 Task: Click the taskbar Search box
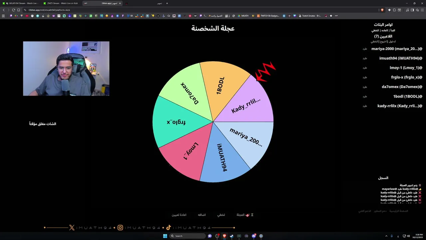point(187,236)
